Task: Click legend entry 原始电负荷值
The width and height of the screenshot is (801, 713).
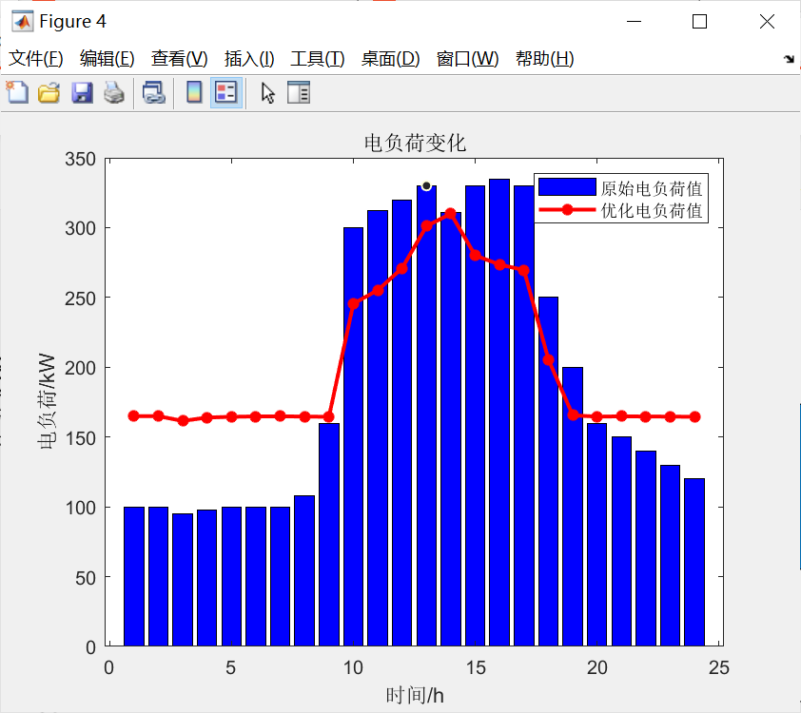Action: 652,188
